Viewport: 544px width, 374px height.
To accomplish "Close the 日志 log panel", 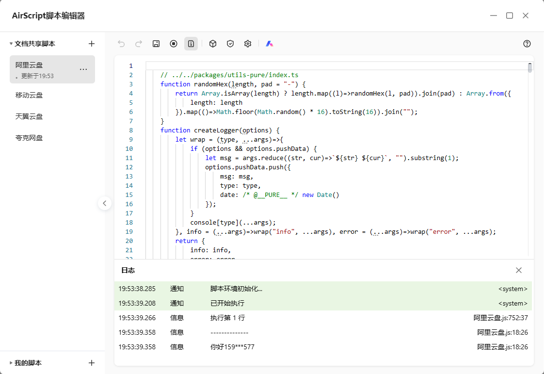I will [519, 270].
